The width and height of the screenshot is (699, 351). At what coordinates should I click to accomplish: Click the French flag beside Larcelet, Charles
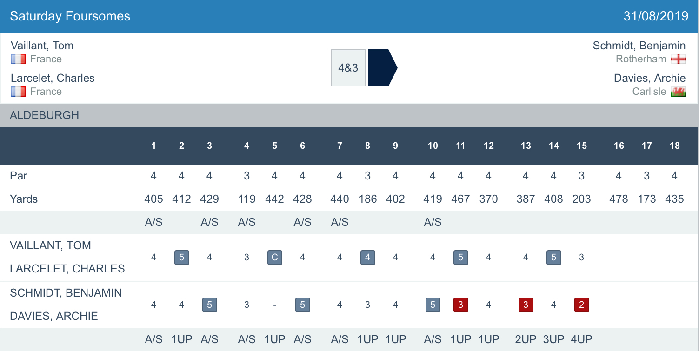pyautogui.click(x=18, y=92)
